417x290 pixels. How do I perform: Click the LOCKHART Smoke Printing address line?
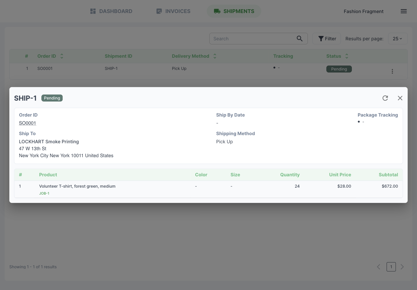(x=49, y=142)
